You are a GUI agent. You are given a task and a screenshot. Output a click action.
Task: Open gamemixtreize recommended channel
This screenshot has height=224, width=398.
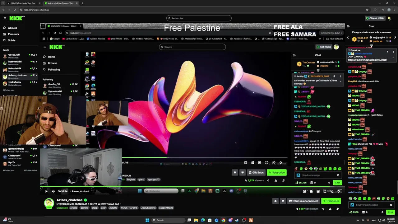[x=20, y=150]
